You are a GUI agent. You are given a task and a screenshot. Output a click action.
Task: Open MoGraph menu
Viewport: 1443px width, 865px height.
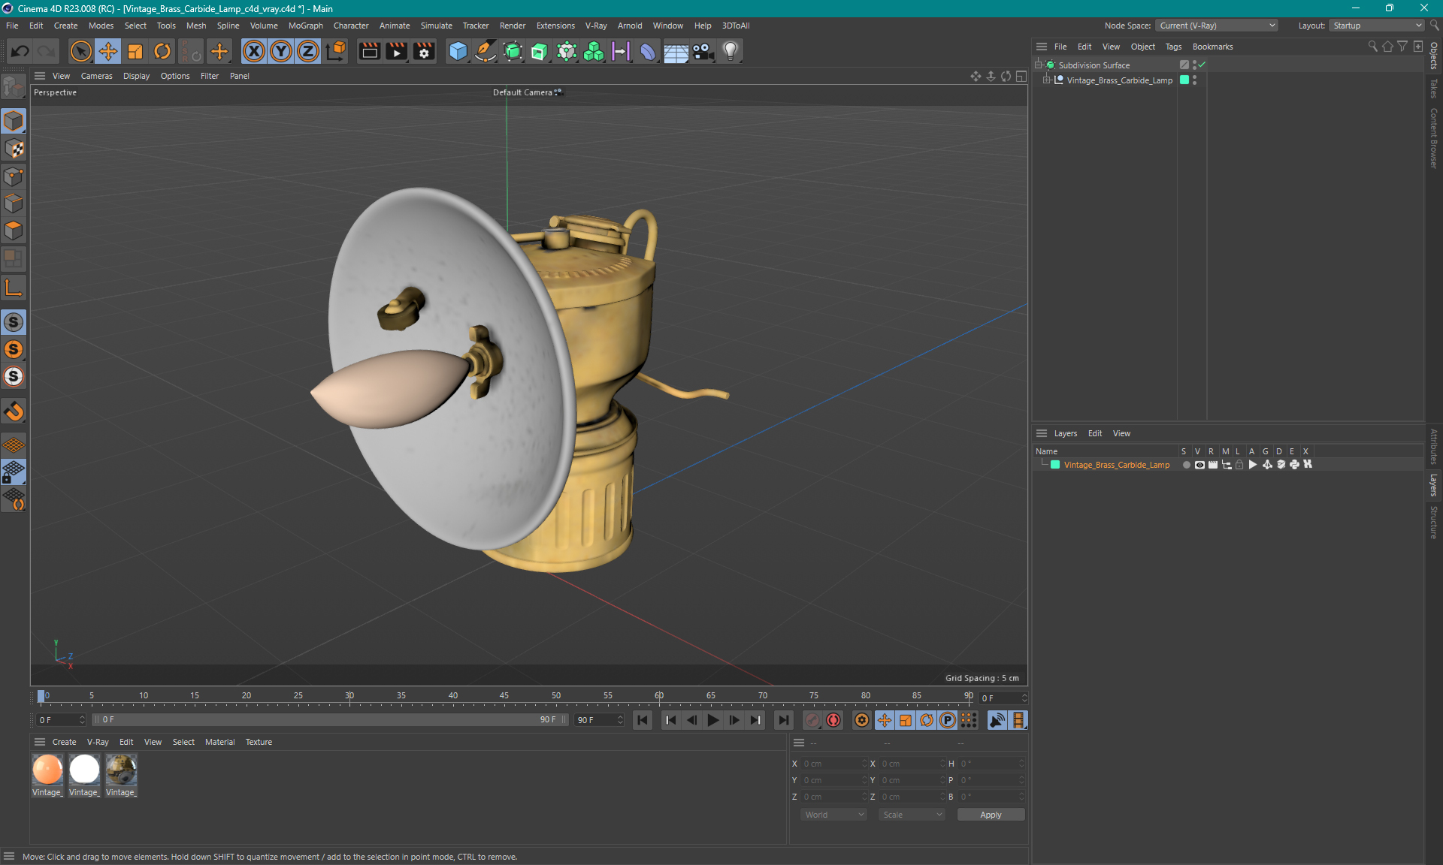click(x=305, y=26)
